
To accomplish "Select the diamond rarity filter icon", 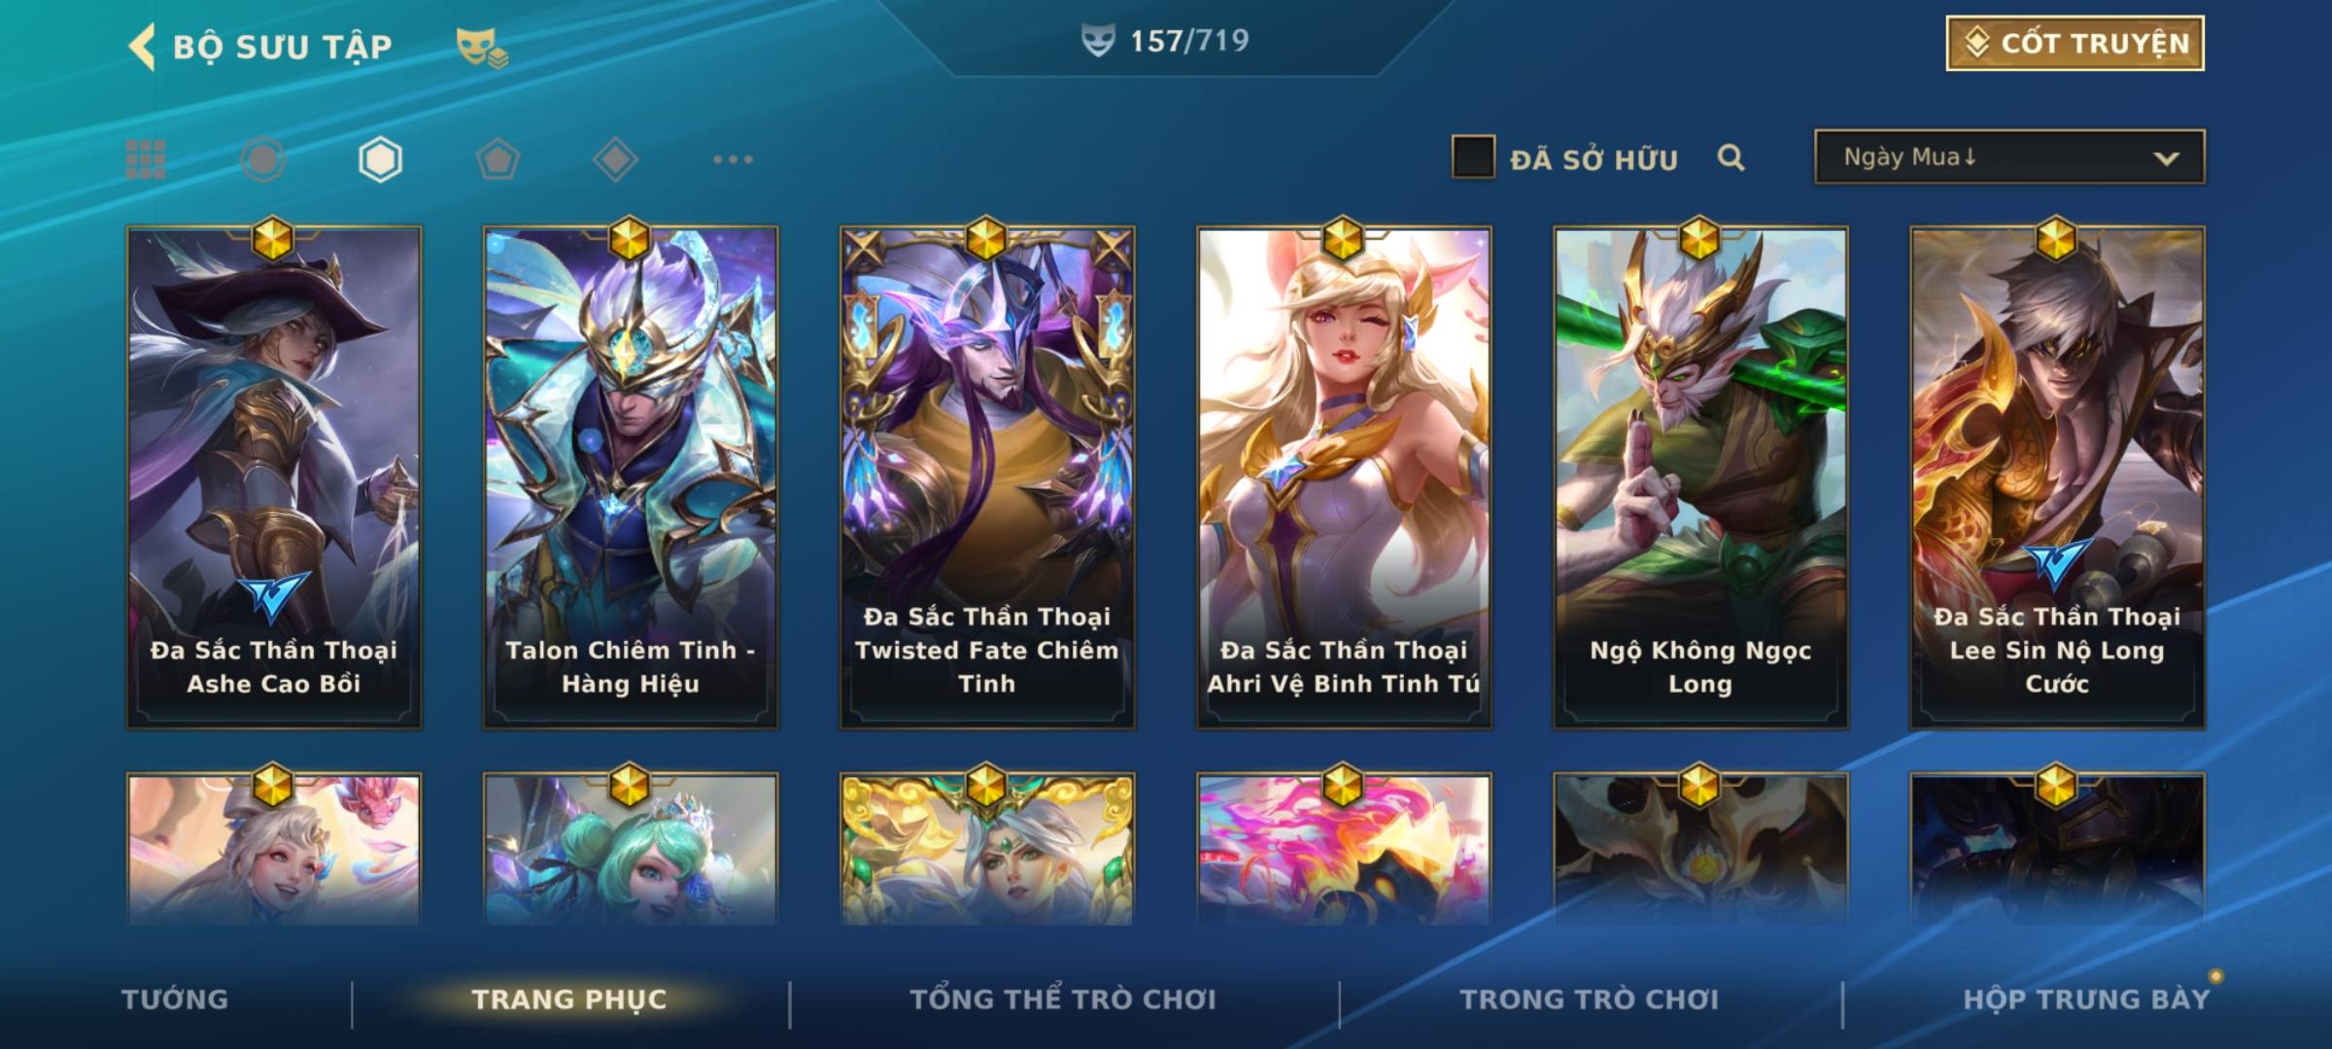I will (x=615, y=159).
